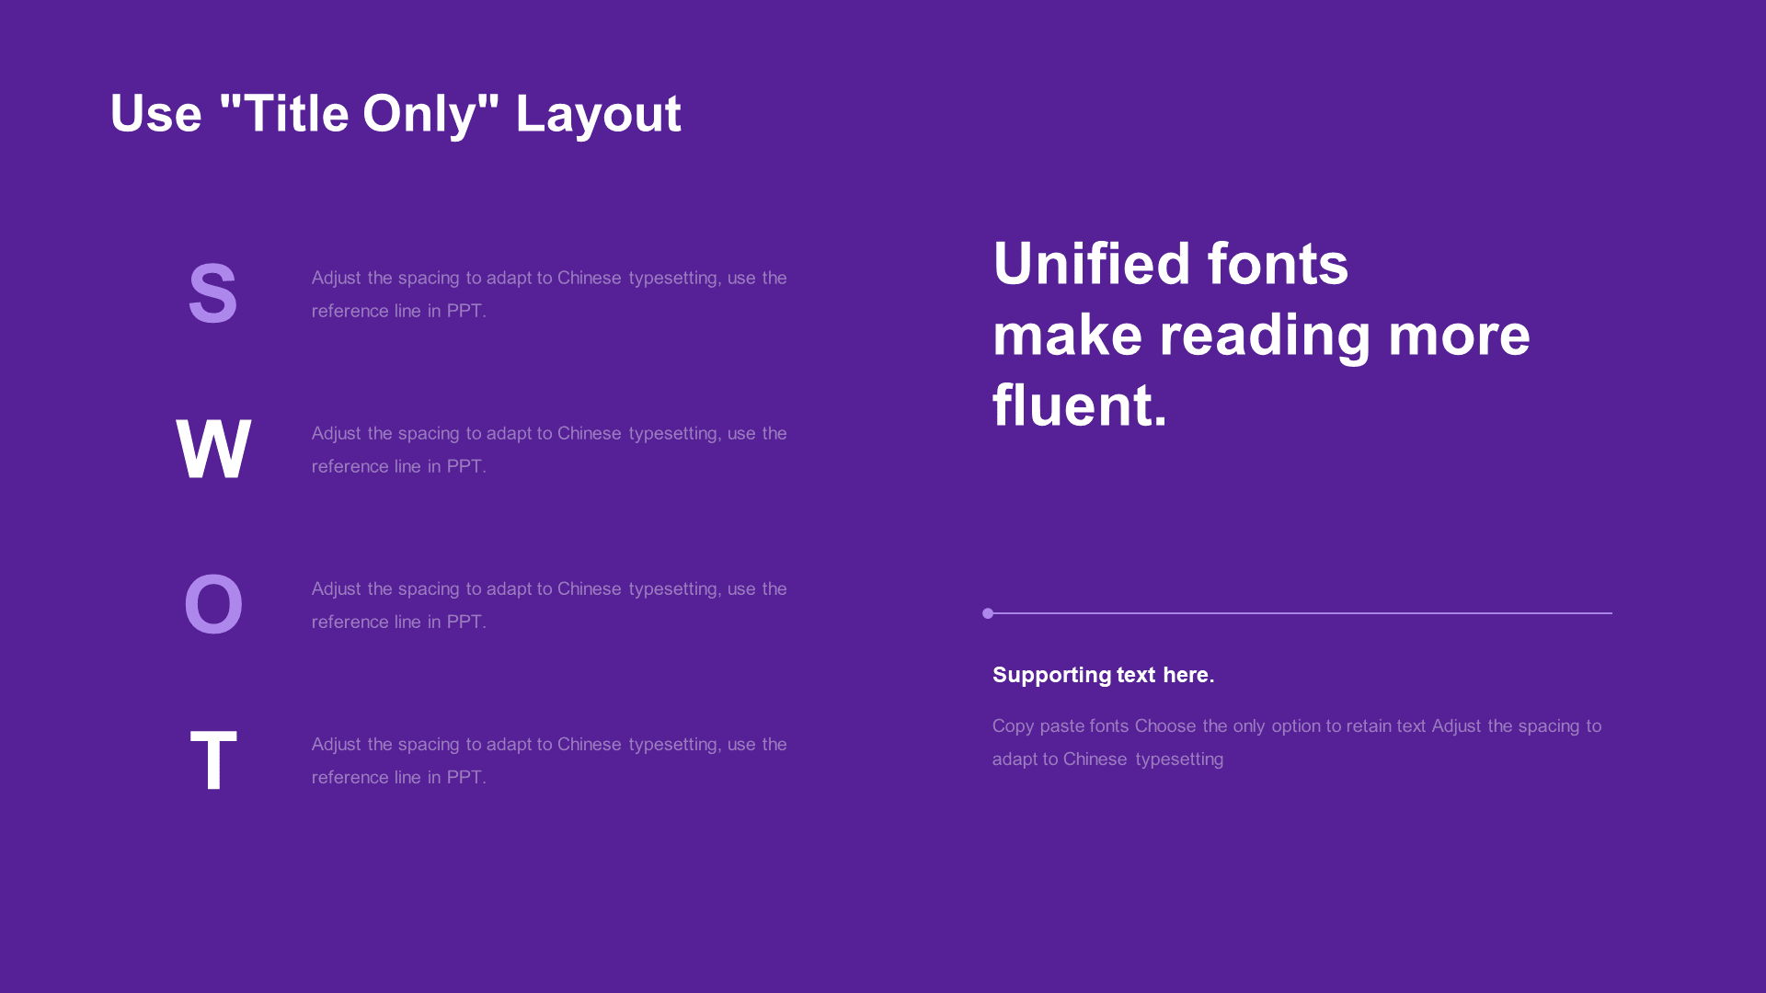Click the large letter T

click(213, 759)
